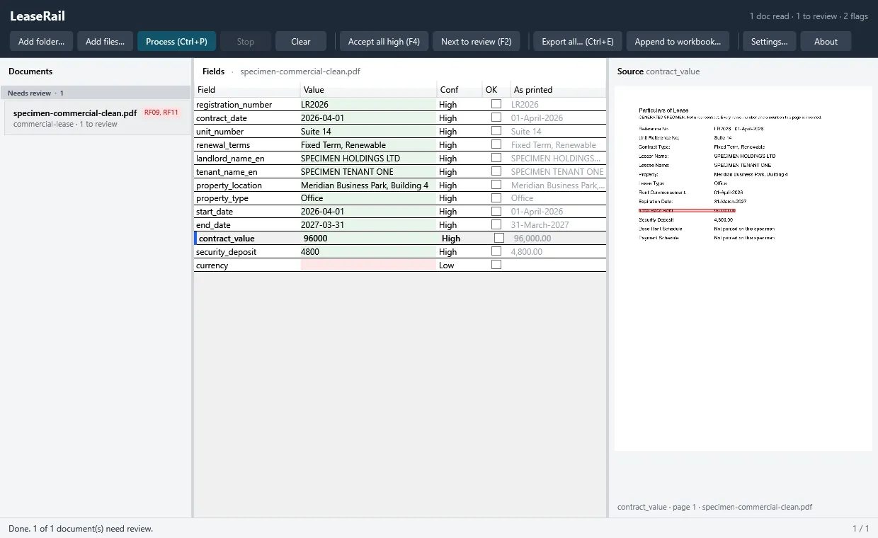Viewport: 878px width, 538px height.
Task: Accept all high confidence fields (F4)
Action: [384, 41]
